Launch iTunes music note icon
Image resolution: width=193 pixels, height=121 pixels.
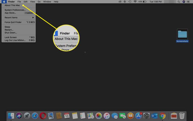click(107, 116)
